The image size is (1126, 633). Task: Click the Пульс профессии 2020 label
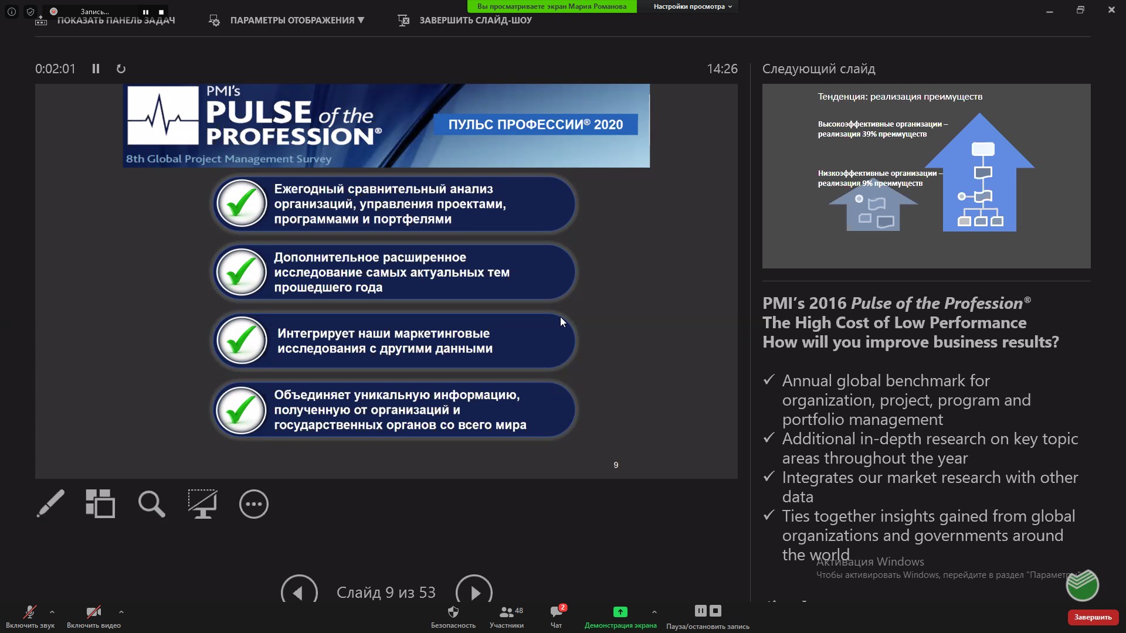pos(535,124)
